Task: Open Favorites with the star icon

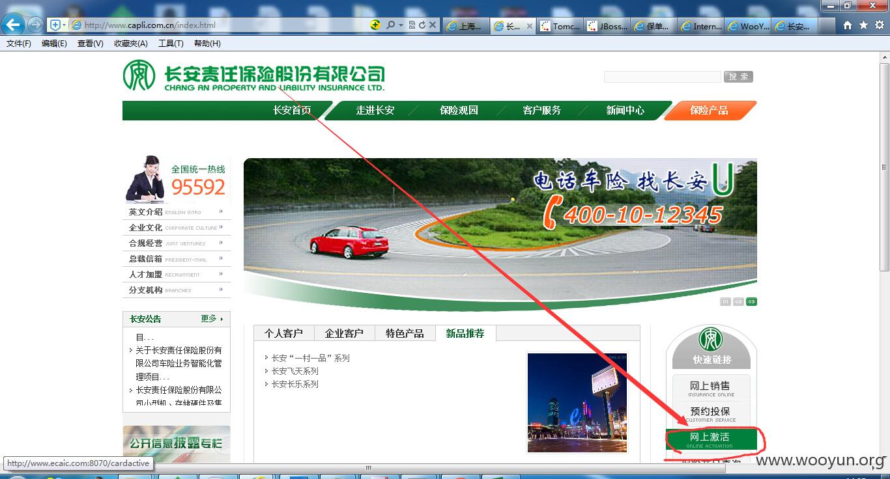Action: (x=863, y=25)
